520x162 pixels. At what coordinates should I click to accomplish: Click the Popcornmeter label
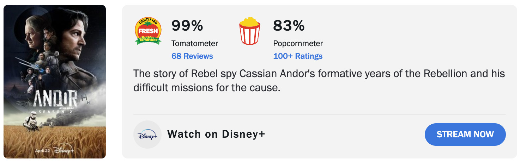coord(298,44)
